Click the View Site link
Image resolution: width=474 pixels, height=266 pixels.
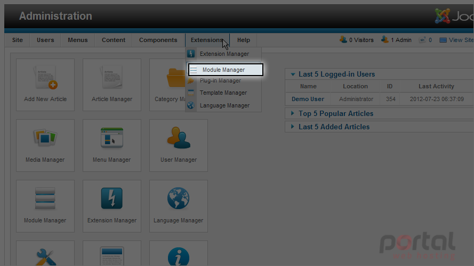(x=461, y=40)
